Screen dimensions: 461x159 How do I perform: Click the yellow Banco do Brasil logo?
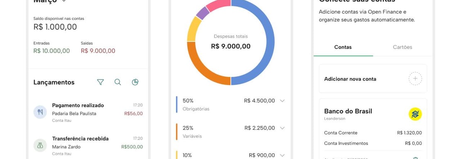click(415, 114)
